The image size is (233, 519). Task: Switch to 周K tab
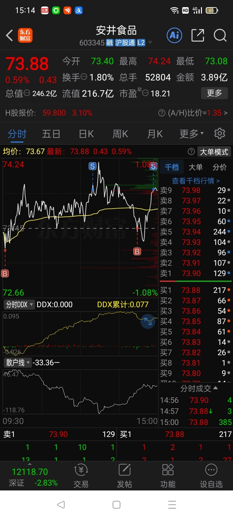coord(120,134)
